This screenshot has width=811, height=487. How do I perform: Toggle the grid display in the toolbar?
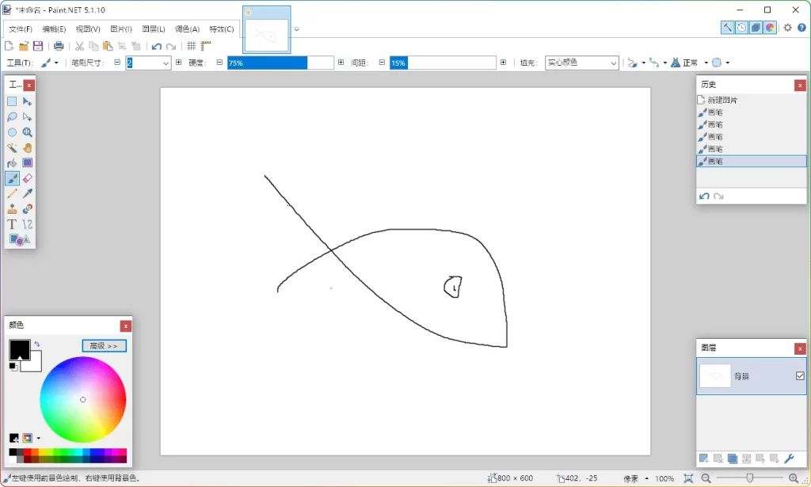click(192, 45)
